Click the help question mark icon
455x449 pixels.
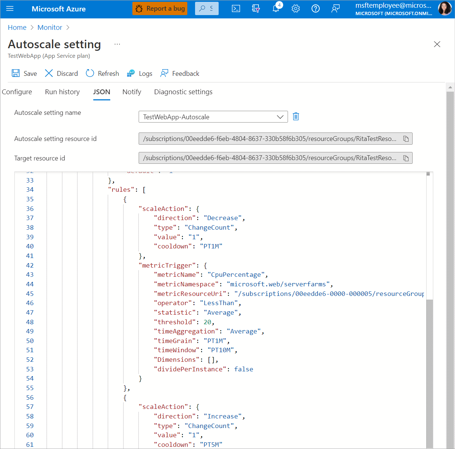coord(316,8)
